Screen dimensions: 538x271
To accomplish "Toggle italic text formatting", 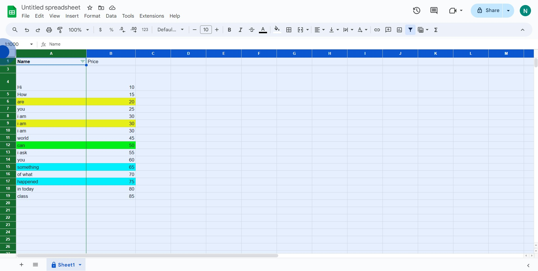I will (240, 30).
